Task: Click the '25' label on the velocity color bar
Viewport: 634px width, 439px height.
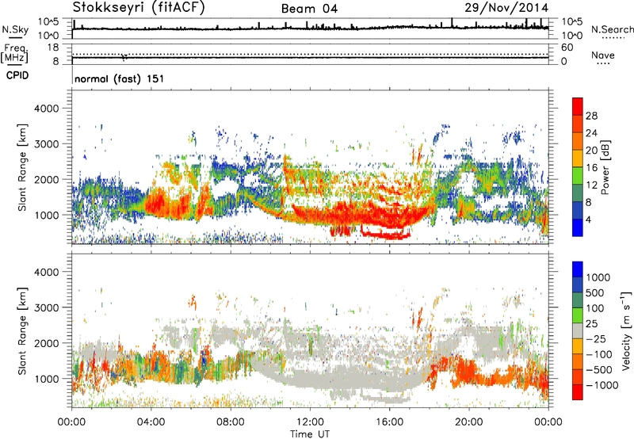Action: 591,323
